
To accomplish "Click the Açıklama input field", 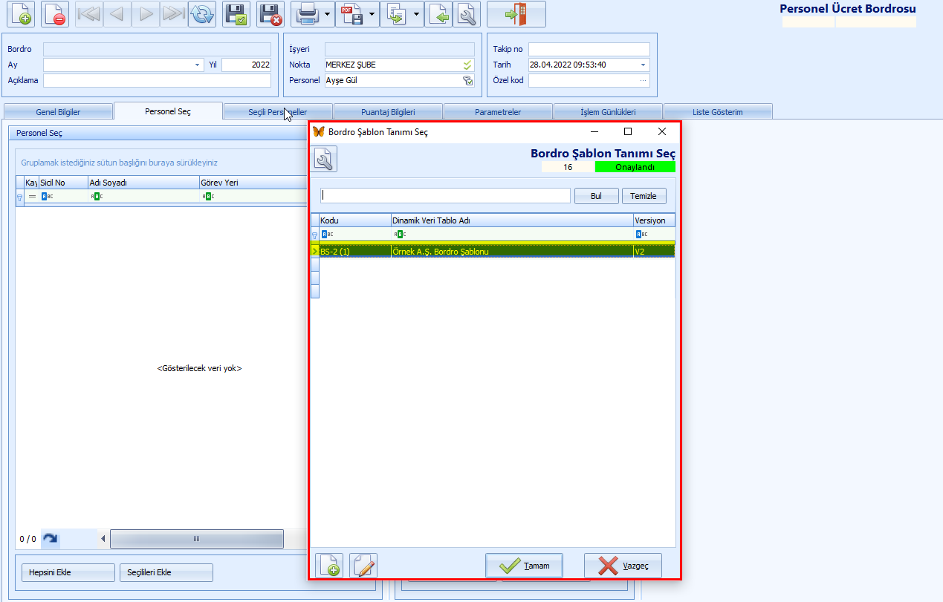I will (157, 80).
